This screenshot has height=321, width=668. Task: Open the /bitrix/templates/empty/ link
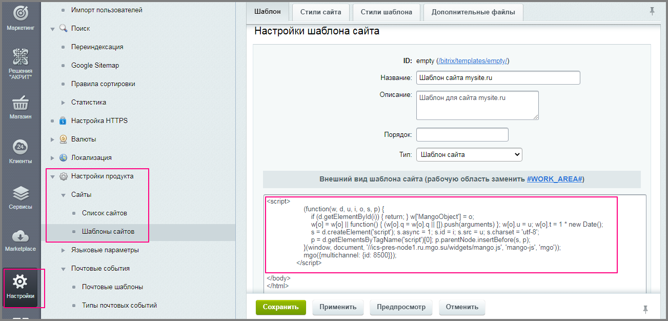click(x=473, y=61)
